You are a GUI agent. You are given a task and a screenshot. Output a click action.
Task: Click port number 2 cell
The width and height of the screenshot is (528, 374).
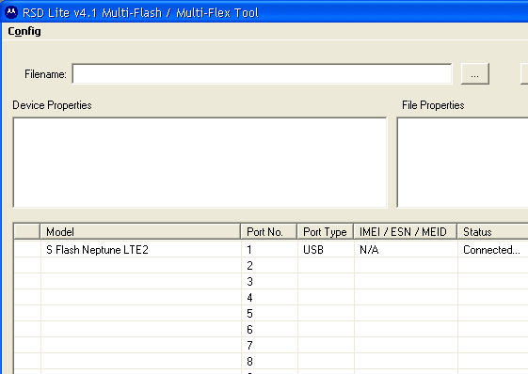tap(269, 266)
